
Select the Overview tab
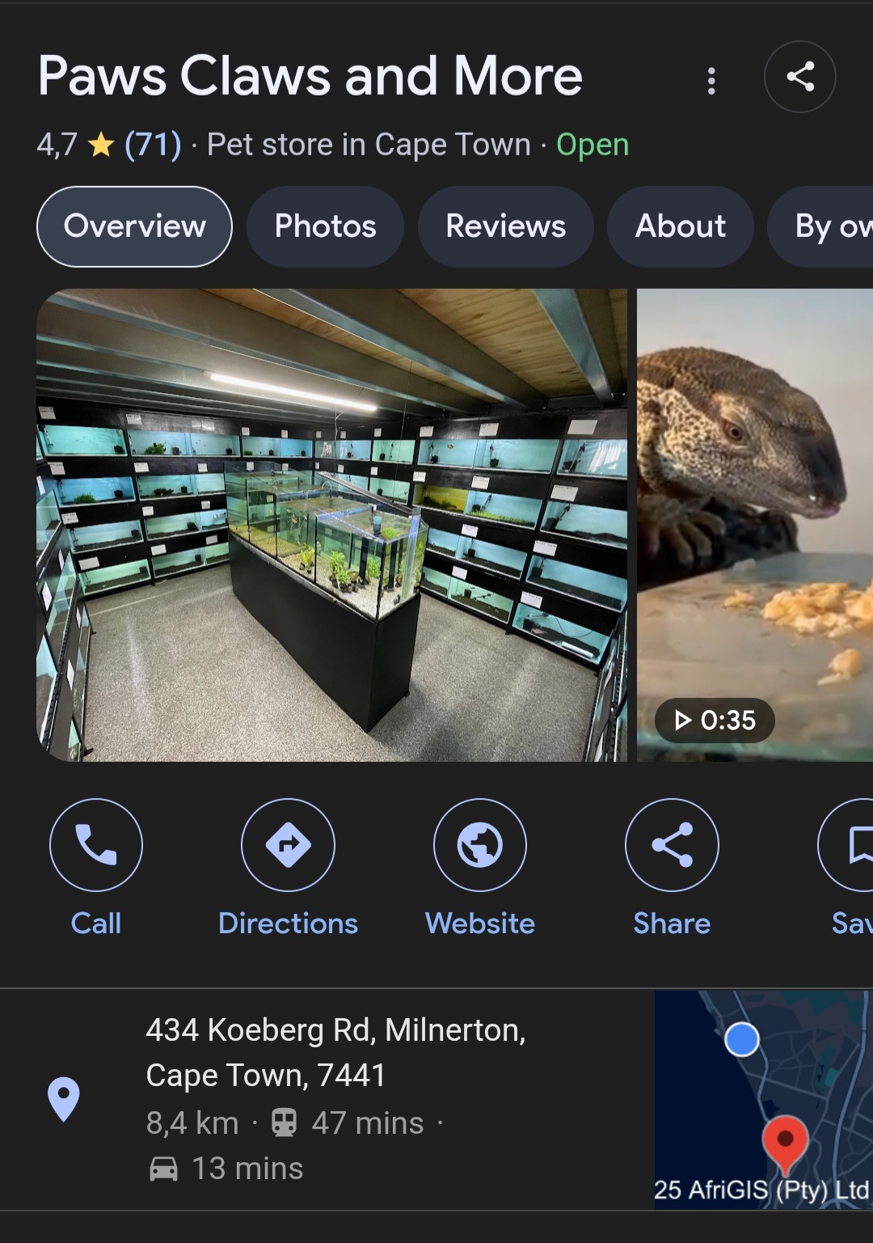134,226
